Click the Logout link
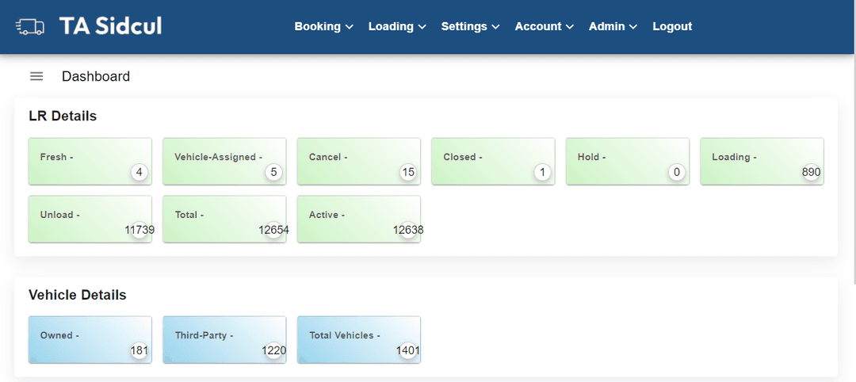 point(672,26)
